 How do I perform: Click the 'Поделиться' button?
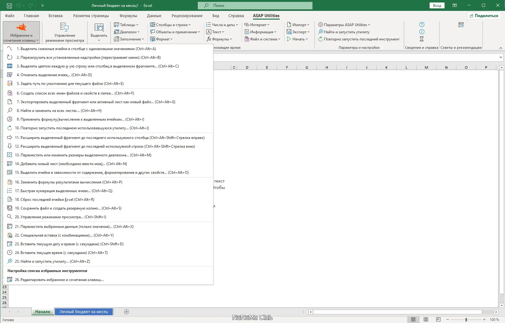pyautogui.click(x=484, y=15)
